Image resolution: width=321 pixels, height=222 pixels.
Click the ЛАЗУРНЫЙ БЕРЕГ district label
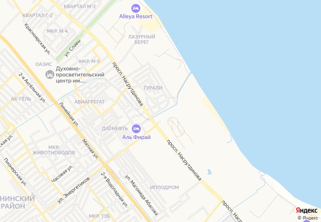click(142, 39)
